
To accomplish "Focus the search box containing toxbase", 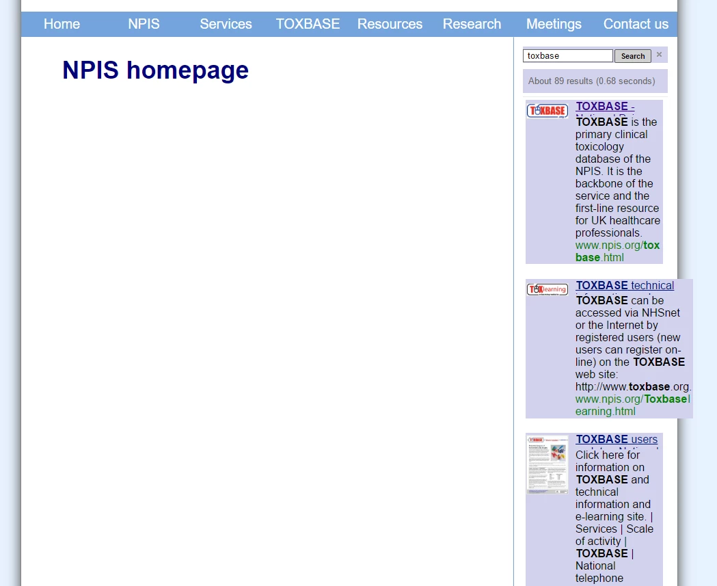I will (567, 56).
